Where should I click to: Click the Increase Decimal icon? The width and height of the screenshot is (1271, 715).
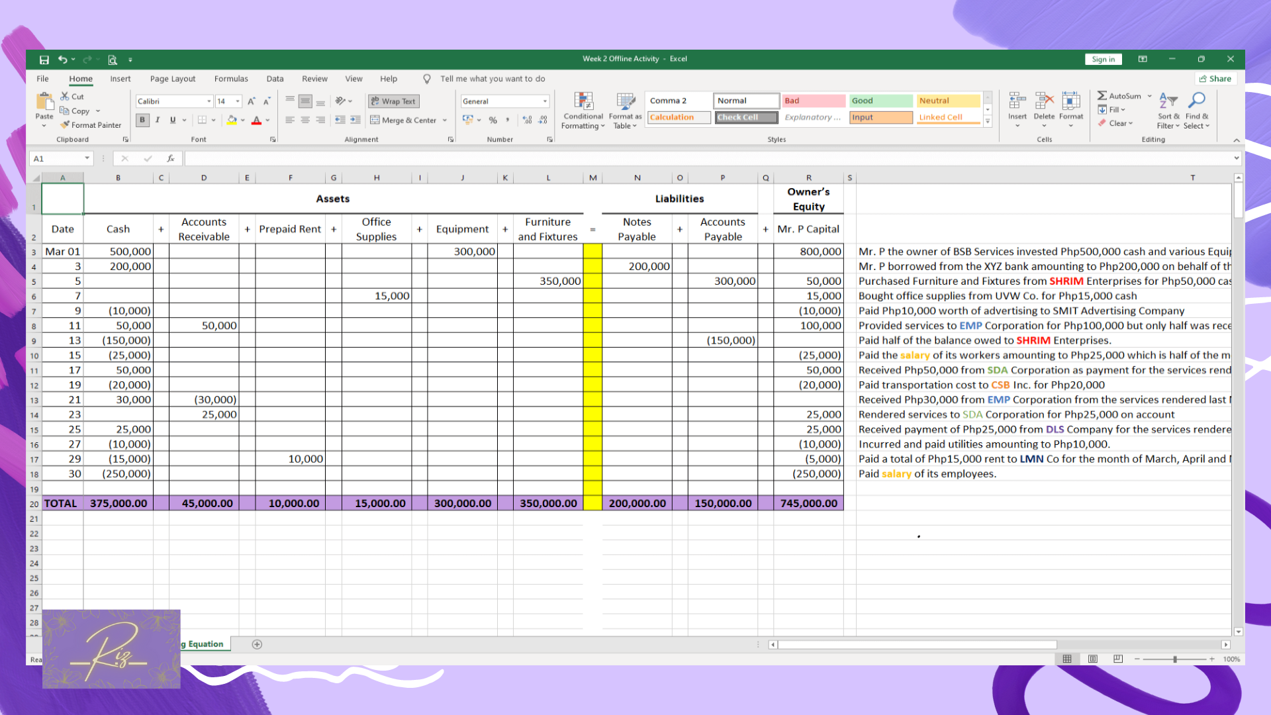coord(528,120)
